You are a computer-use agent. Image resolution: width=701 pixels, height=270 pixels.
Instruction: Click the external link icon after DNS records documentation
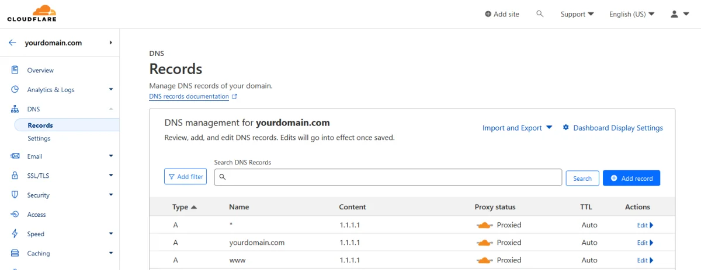234,96
